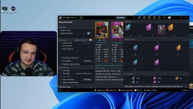Viewport: 193px width, 109px height.
Task: Click the blue mystery shard in Last Pulls
Action: click(128, 27)
